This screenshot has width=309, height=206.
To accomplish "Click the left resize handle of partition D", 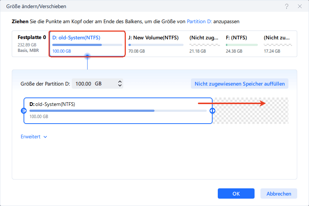I will pyautogui.click(x=24, y=111).
